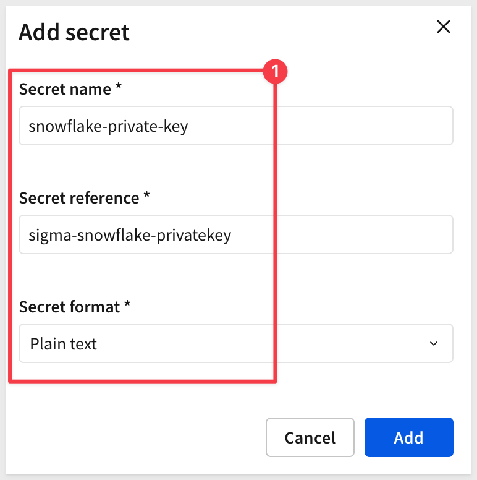Screen dimensions: 477x480
Task: Select the Plain text value label
Action: [x=63, y=344]
